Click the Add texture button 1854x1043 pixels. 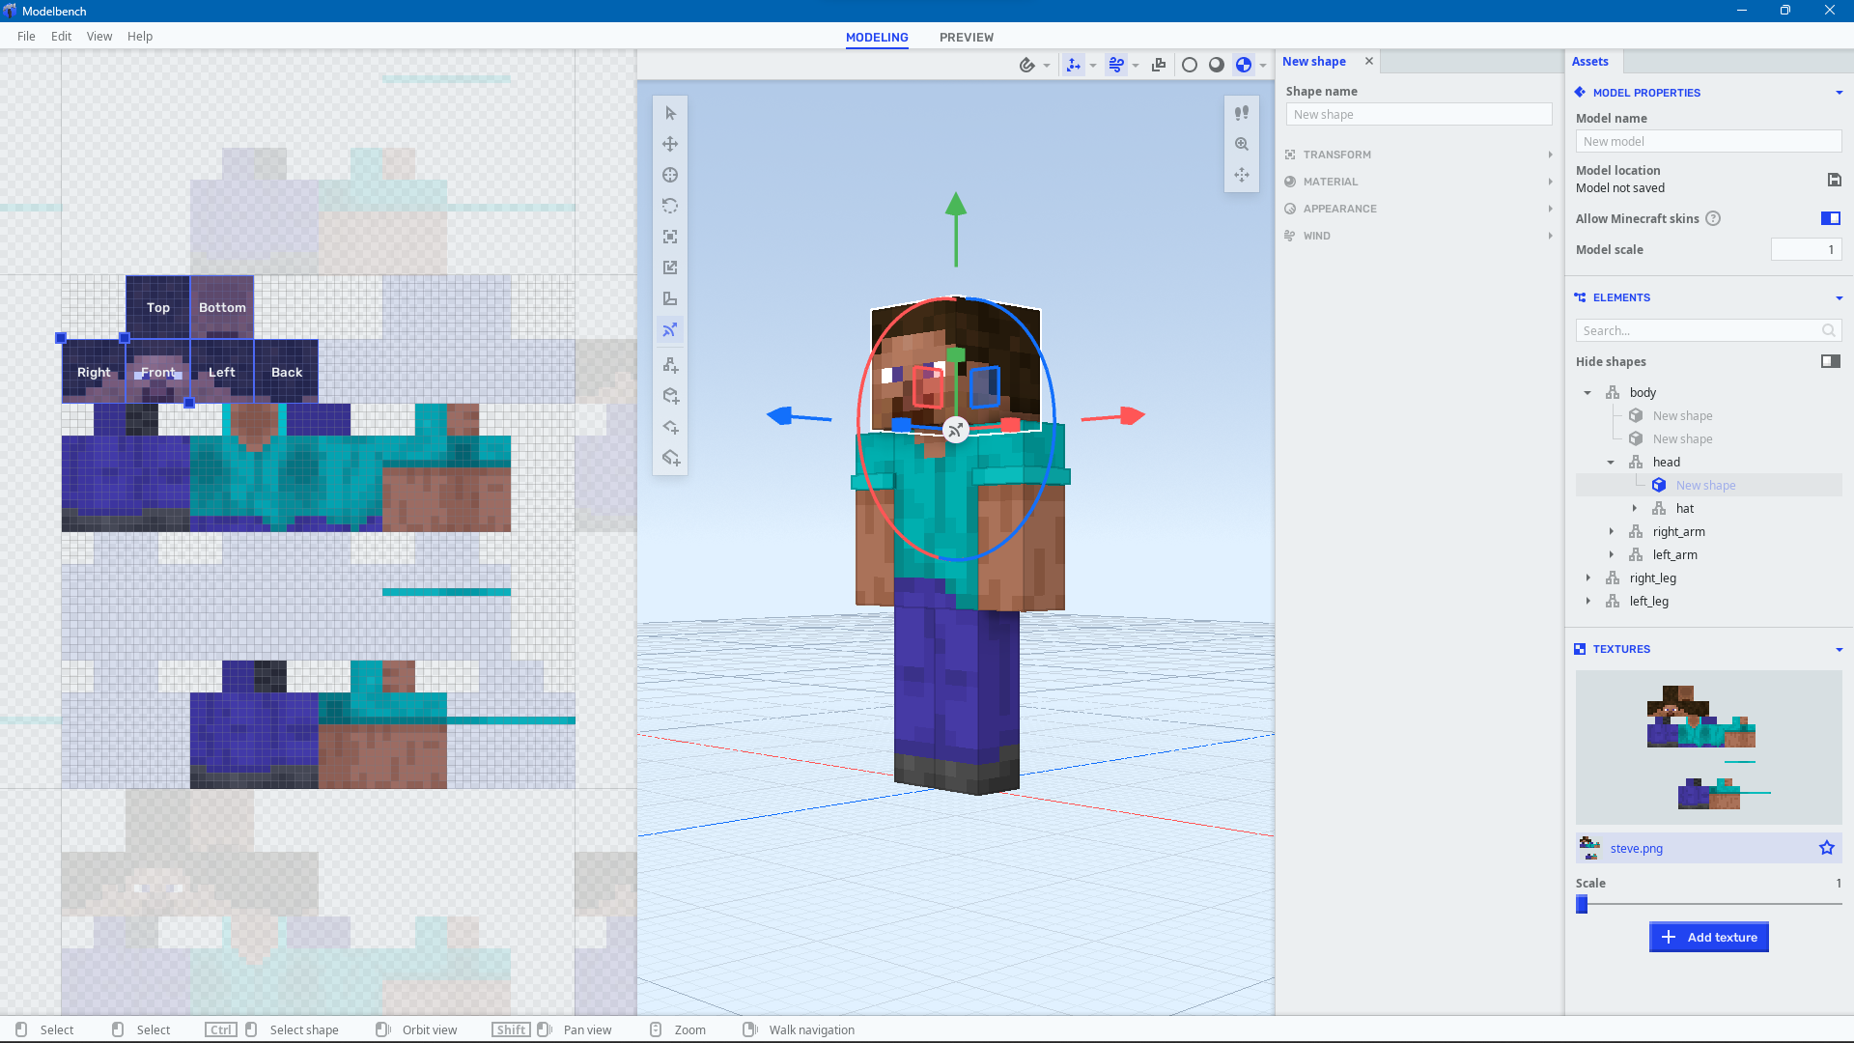point(1708,937)
